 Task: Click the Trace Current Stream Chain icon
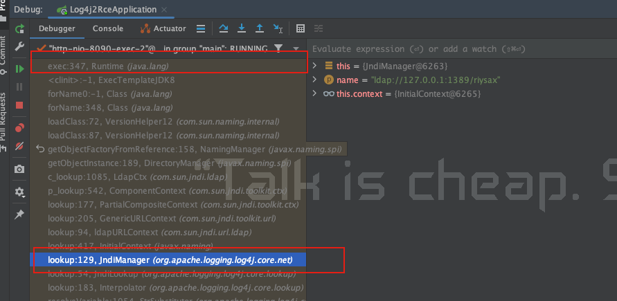[319, 28]
